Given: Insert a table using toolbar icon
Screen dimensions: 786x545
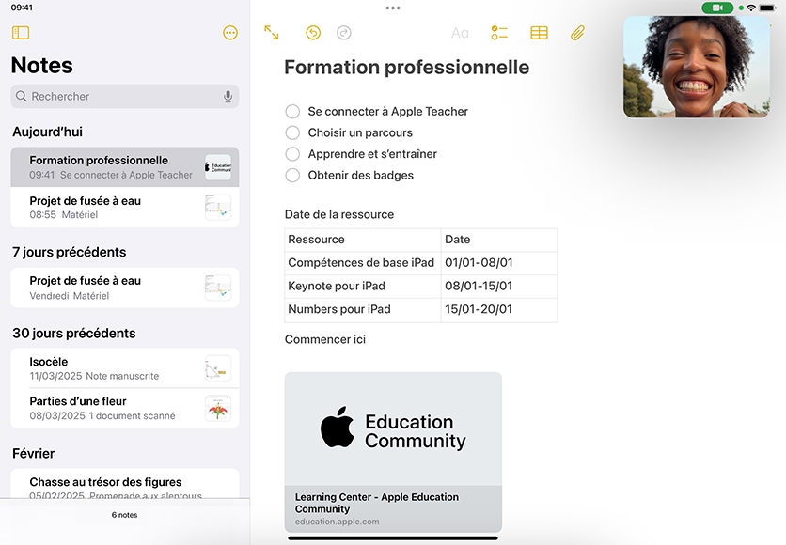Looking at the screenshot, I should tap(540, 33).
